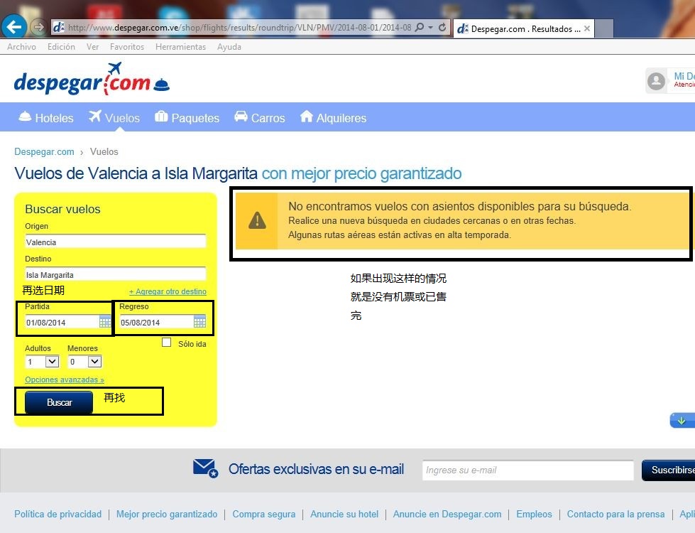Open the Adultos dropdown

tap(42, 362)
